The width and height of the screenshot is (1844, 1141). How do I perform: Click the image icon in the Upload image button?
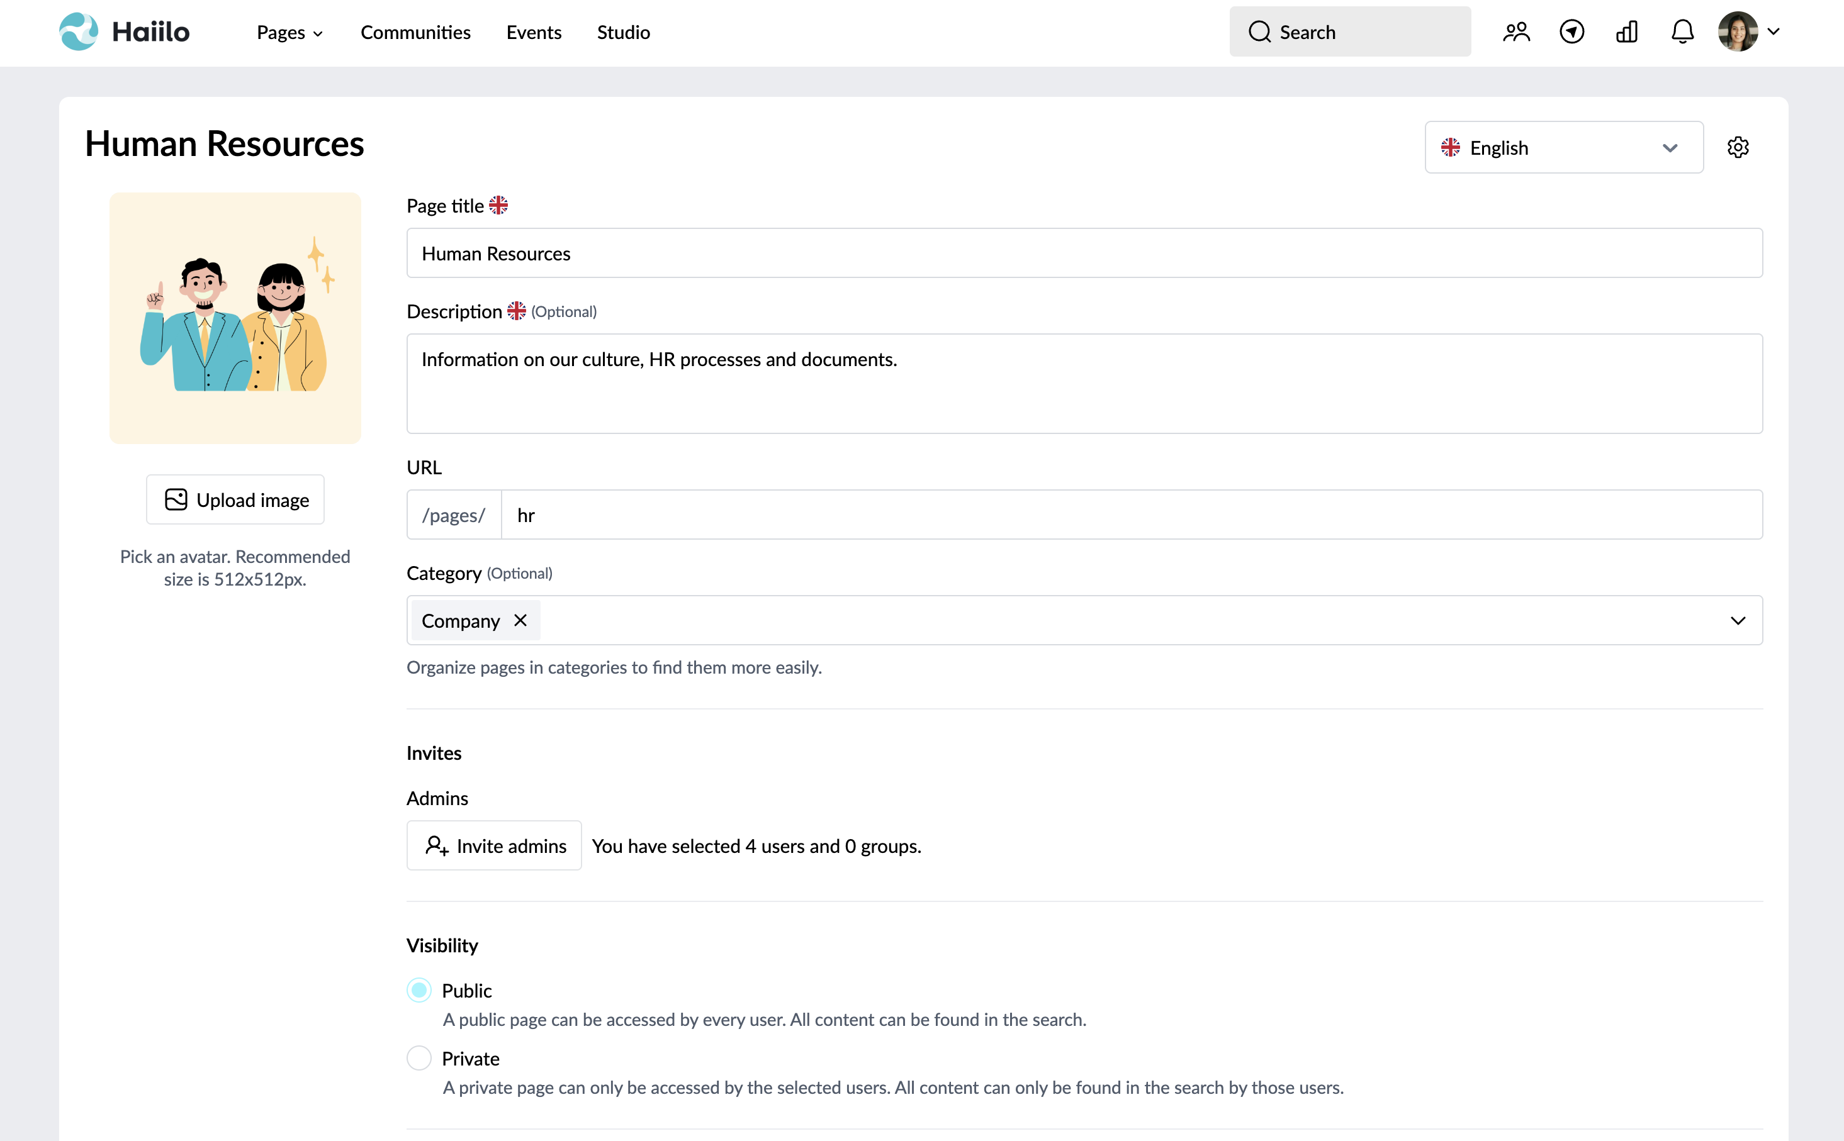pos(176,499)
